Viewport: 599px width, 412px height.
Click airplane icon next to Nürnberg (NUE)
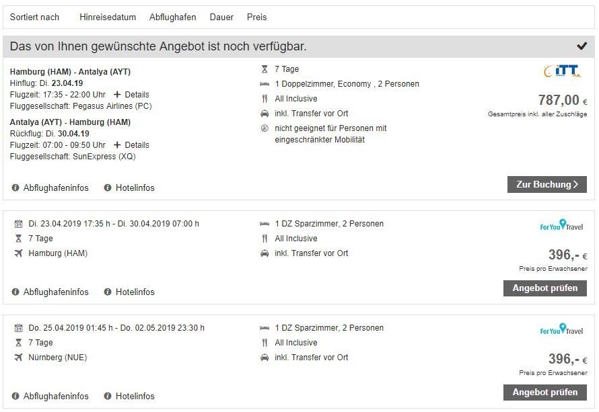(18, 358)
